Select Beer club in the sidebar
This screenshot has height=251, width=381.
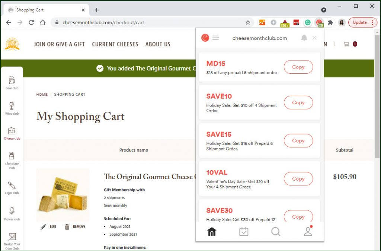point(12,83)
